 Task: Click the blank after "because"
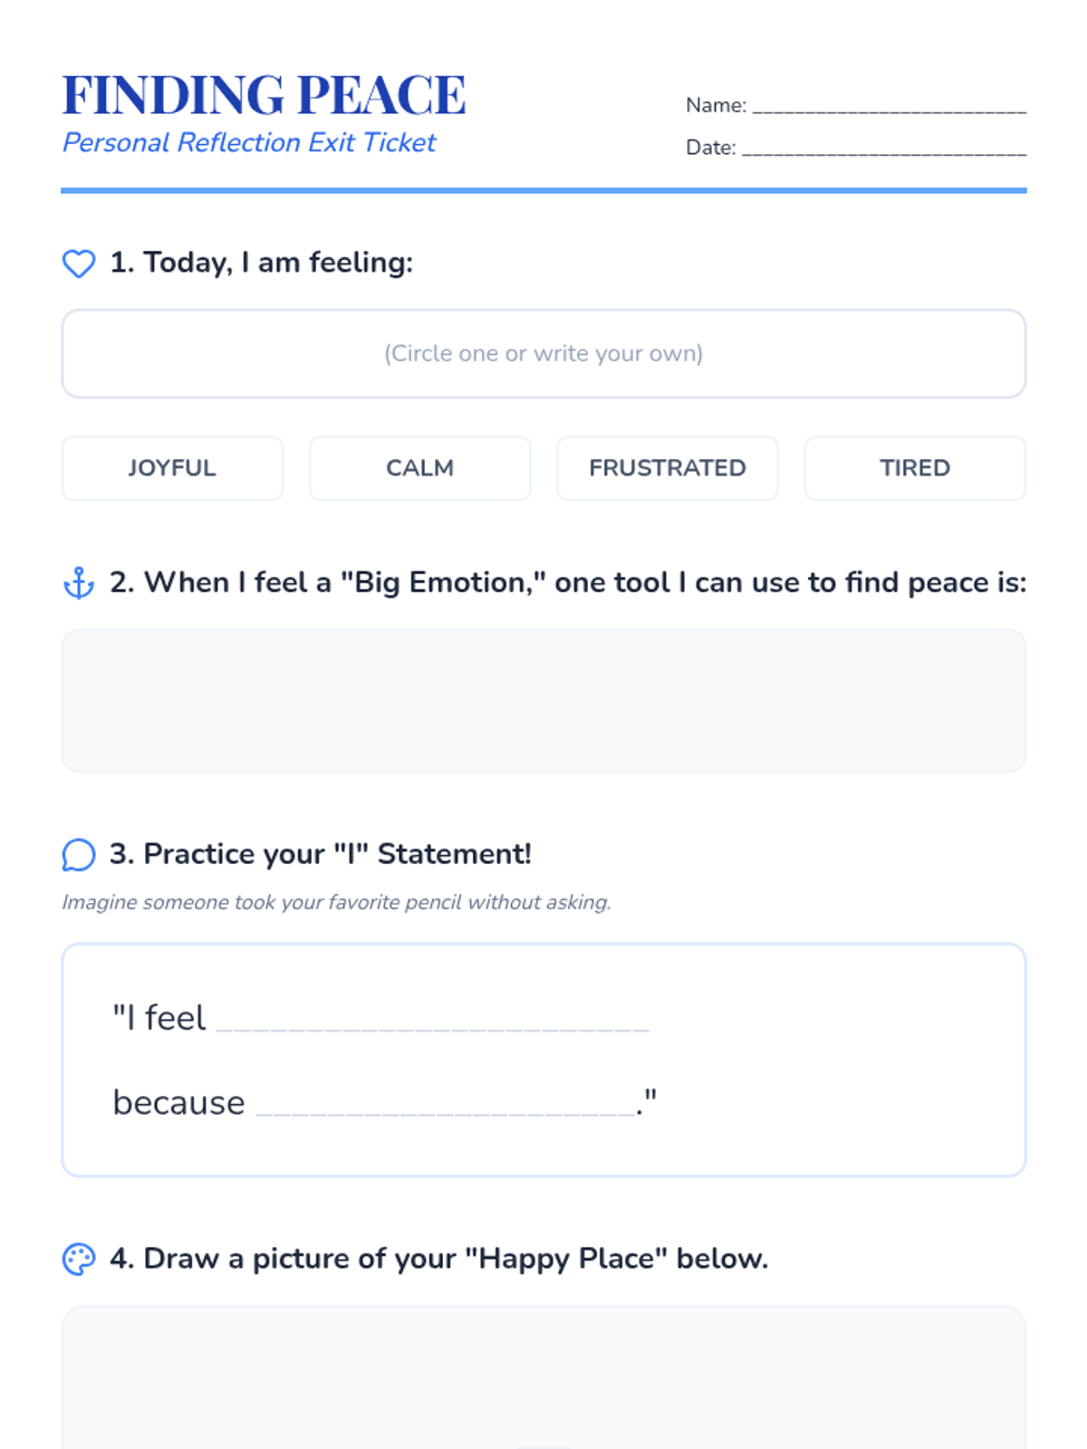(x=446, y=1105)
